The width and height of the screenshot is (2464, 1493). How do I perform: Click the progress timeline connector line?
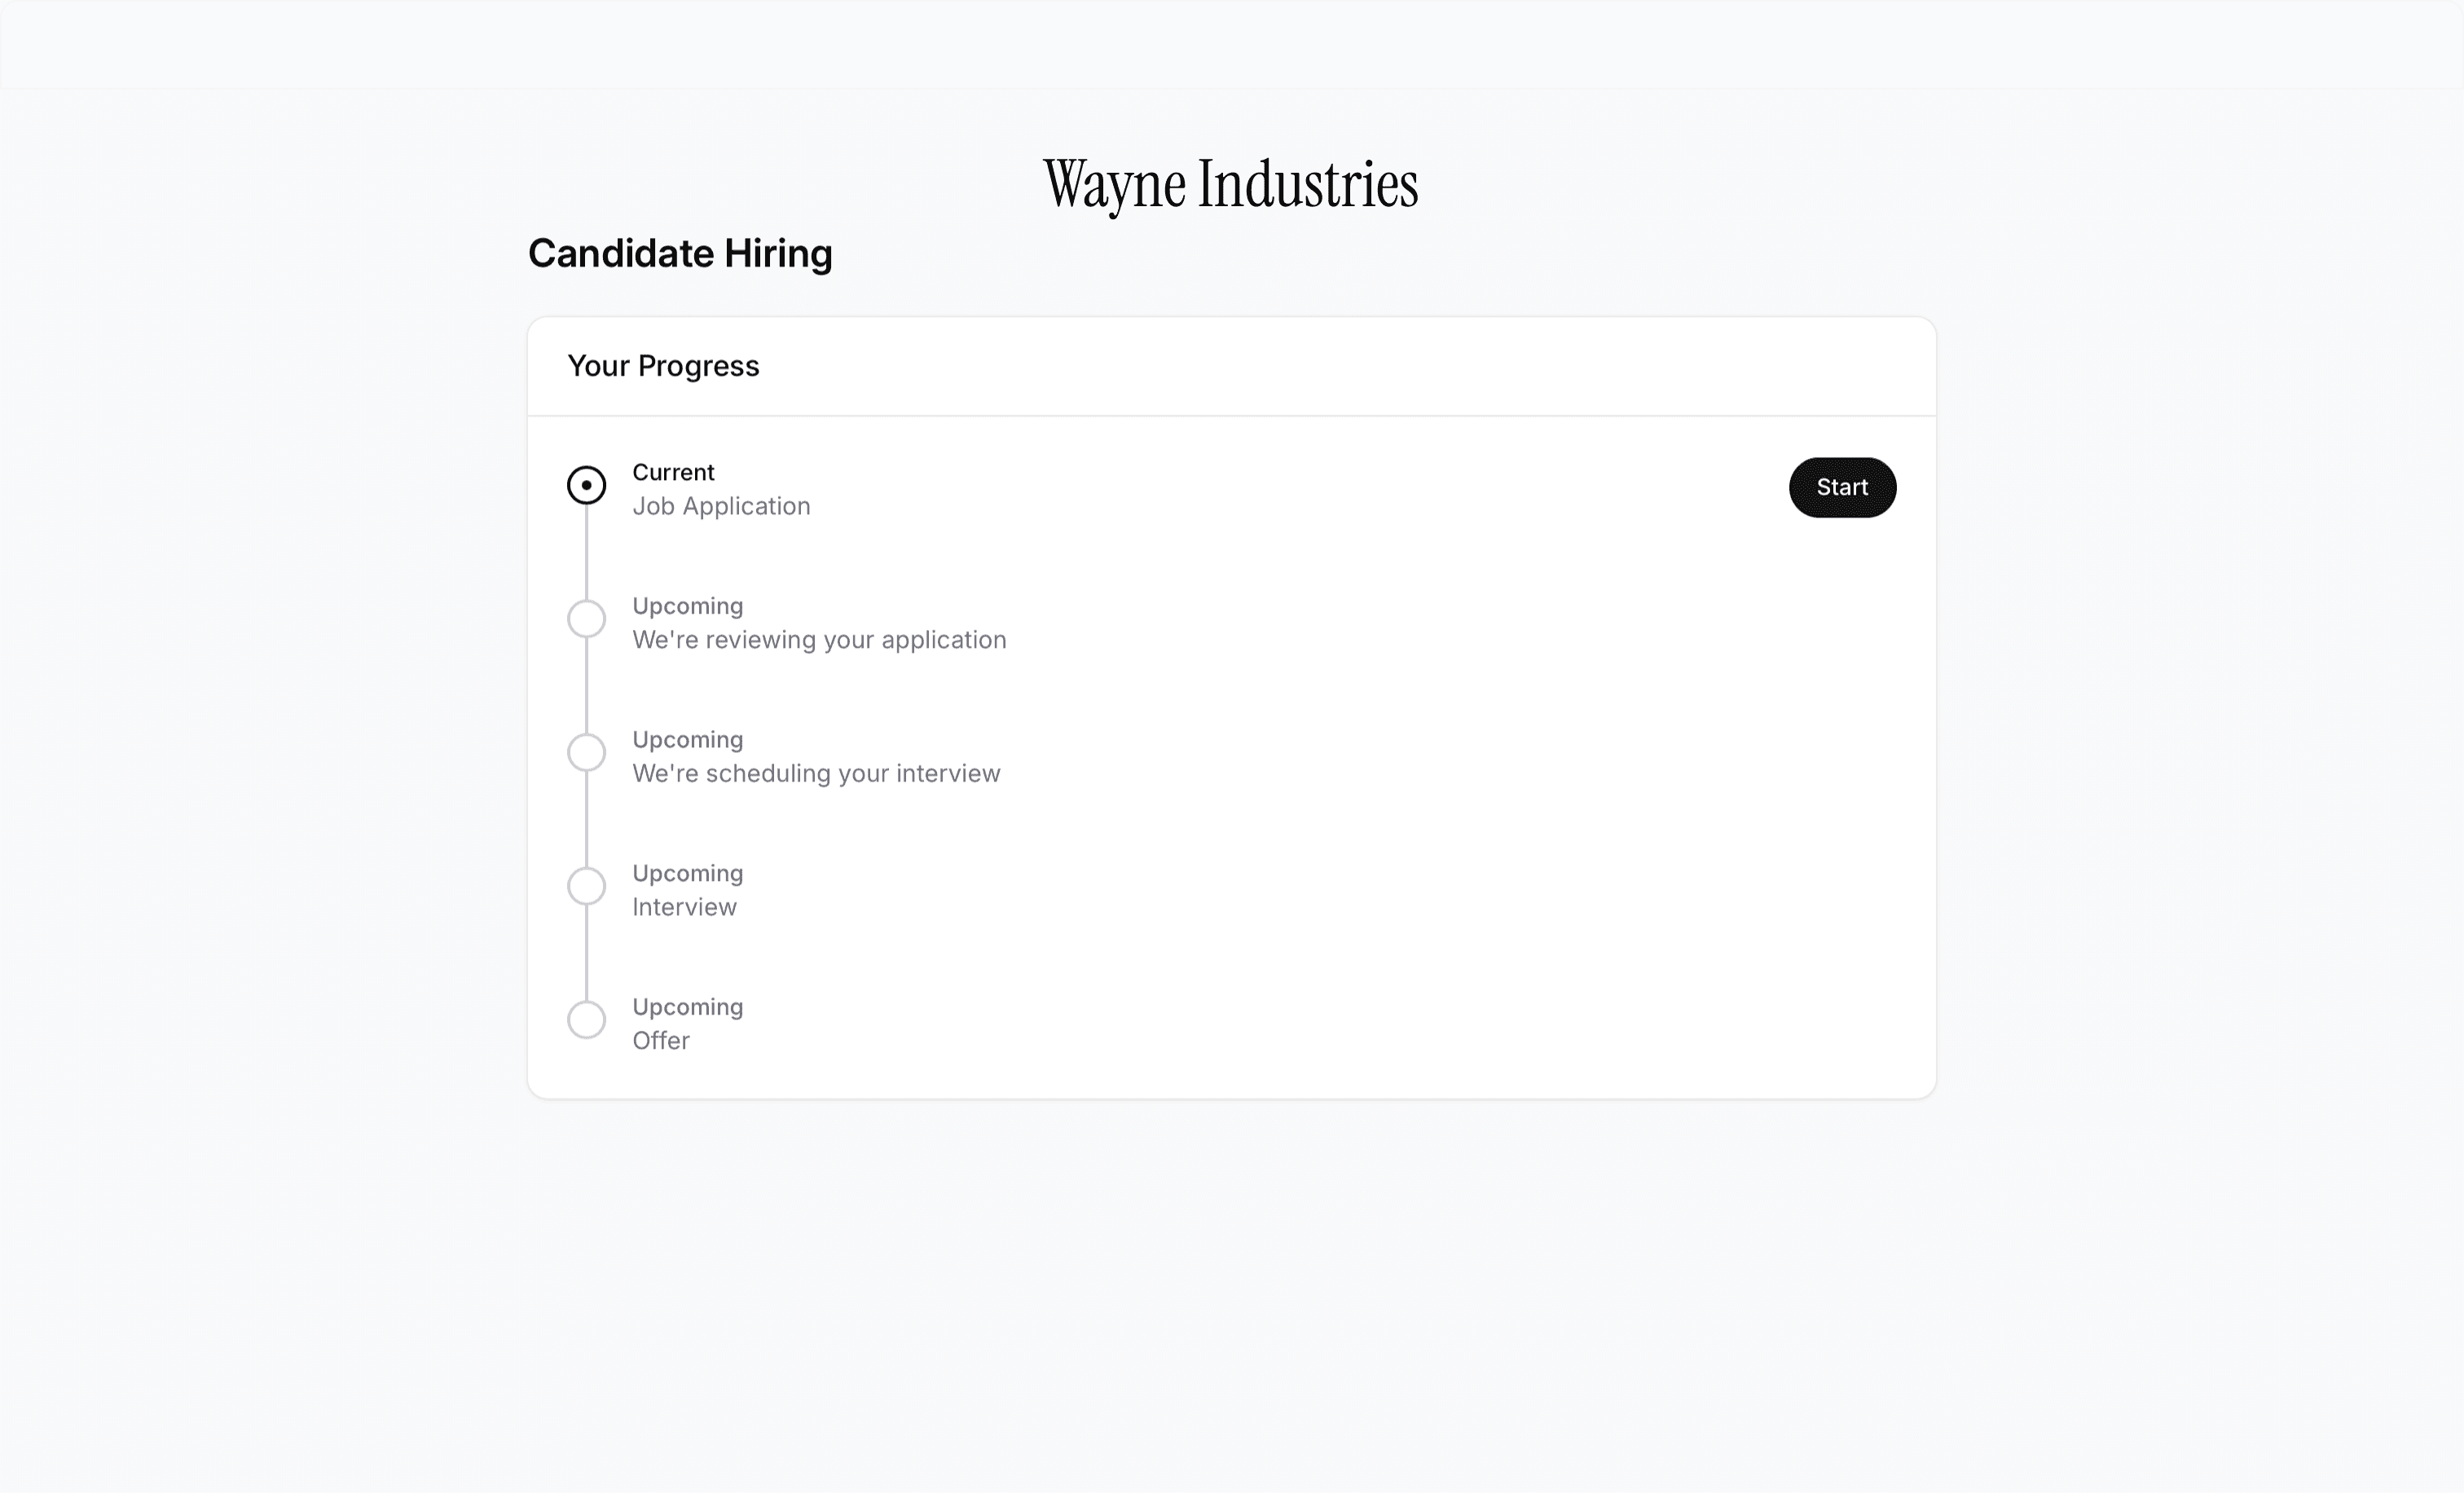[586, 555]
